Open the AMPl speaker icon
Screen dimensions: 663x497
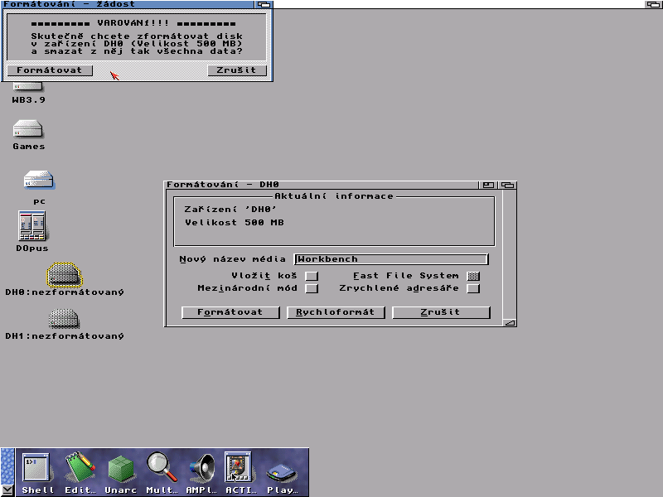pyautogui.click(x=201, y=469)
